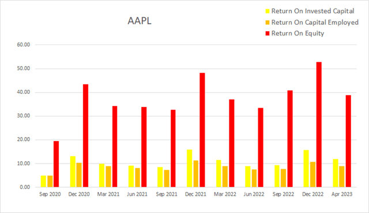The height and width of the screenshot is (213, 369).
Task: Click the AAPL chart title
Action: tap(140, 21)
